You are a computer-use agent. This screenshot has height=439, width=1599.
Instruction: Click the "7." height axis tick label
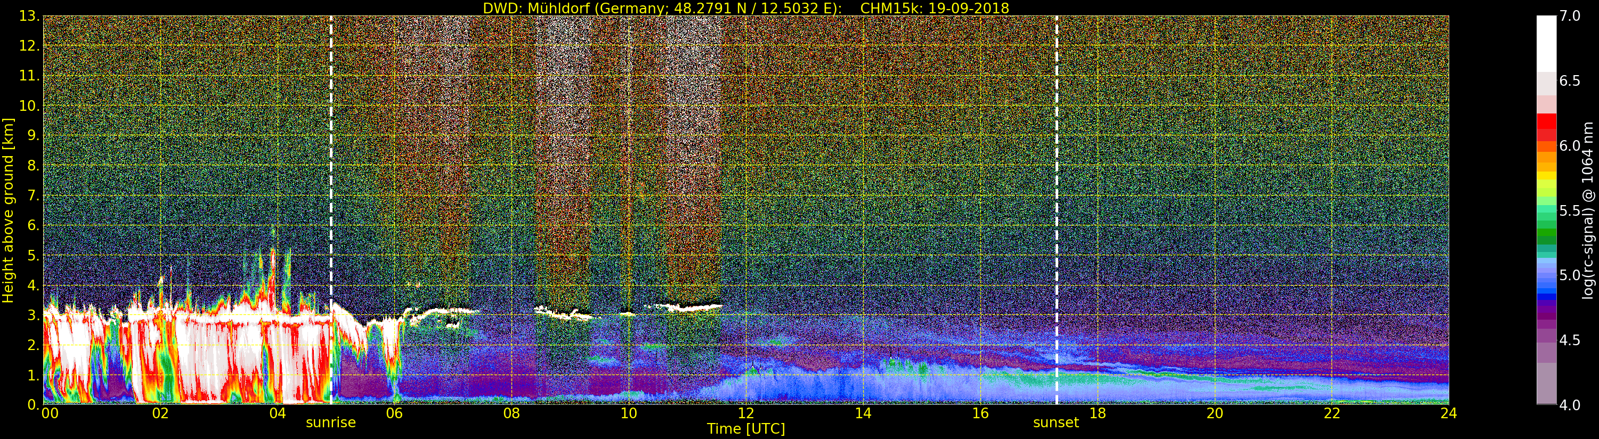tap(34, 196)
